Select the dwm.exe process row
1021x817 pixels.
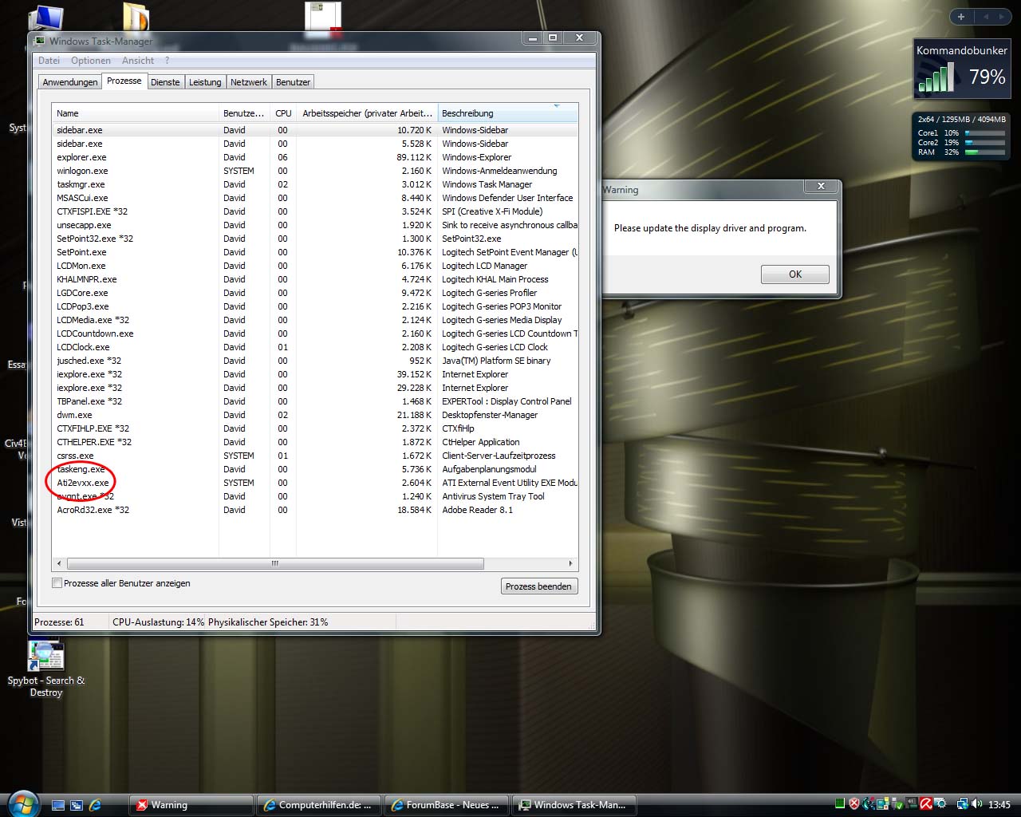[315, 415]
